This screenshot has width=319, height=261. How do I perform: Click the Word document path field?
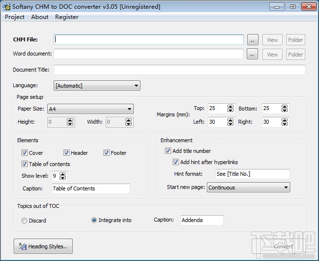[x=148, y=54]
